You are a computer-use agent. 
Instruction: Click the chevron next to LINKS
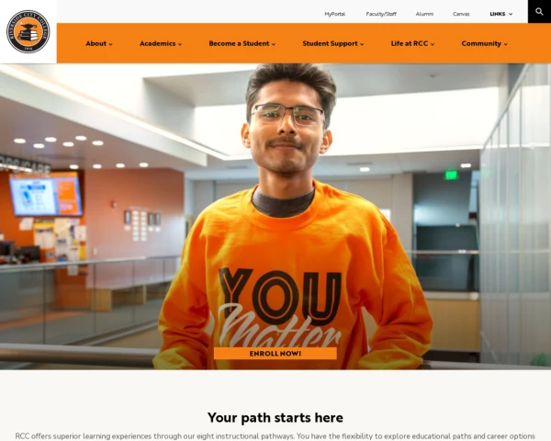[x=511, y=14]
